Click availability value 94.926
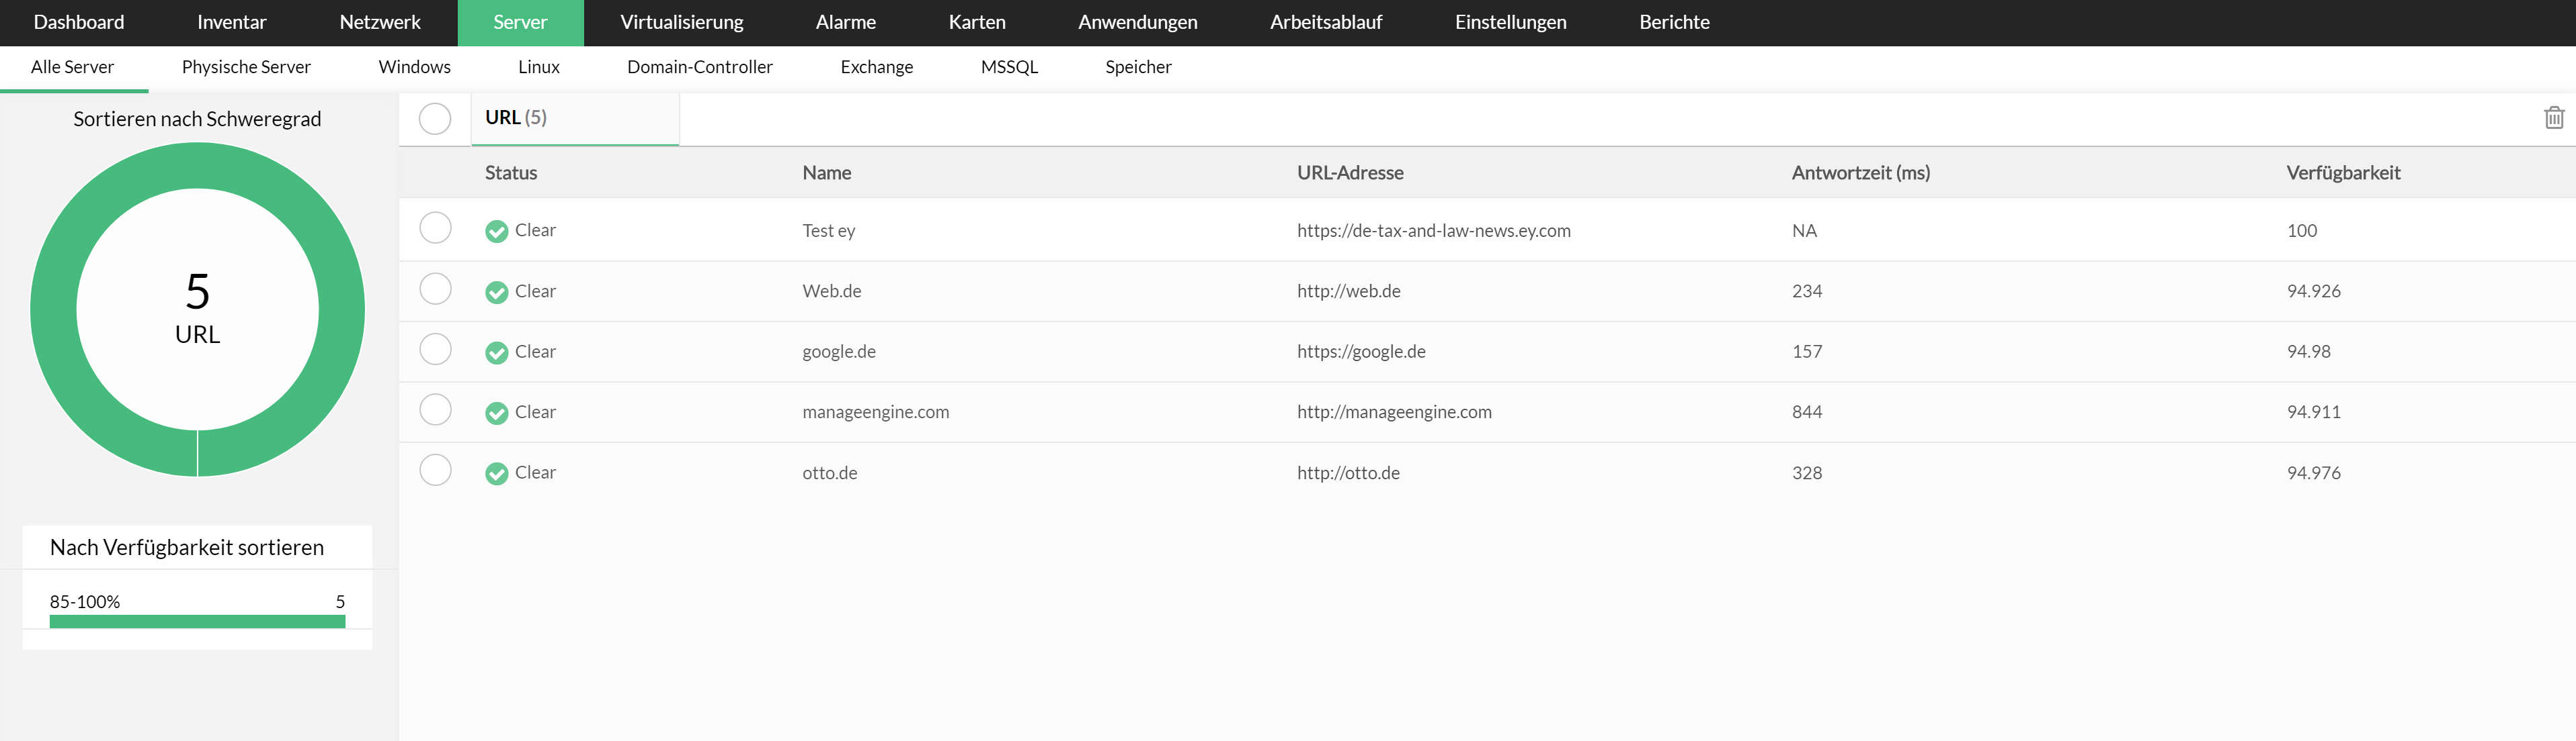 (2314, 291)
